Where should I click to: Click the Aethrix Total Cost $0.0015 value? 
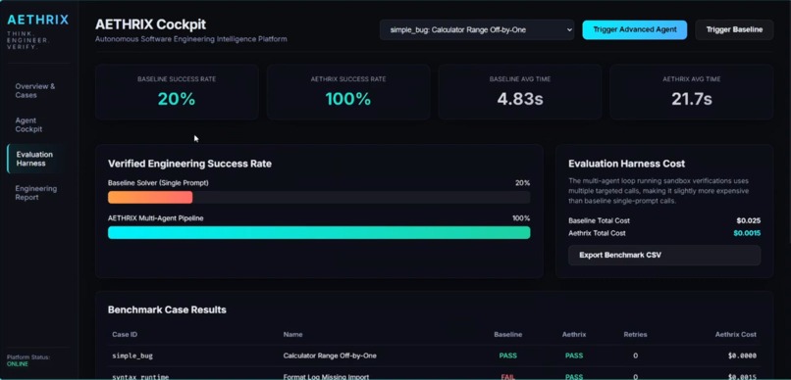click(x=747, y=233)
